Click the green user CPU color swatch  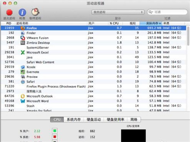tap(55, 131)
